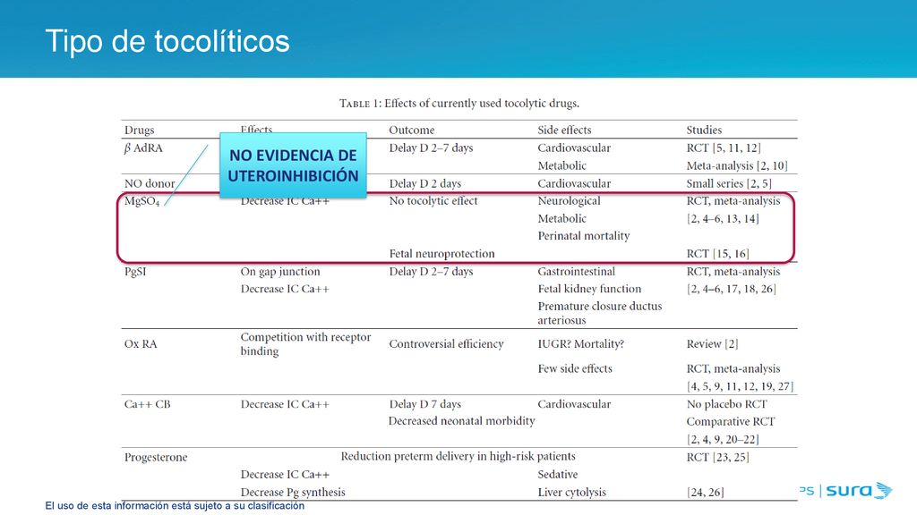The height and width of the screenshot is (515, 917).
Task: Click 'Premature closure ductus arteriosus' text
Action: click(600, 313)
